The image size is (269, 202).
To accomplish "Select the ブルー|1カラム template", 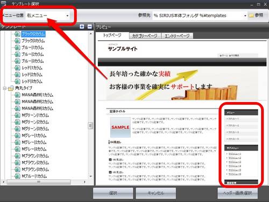I will pyautogui.click(x=33, y=47).
